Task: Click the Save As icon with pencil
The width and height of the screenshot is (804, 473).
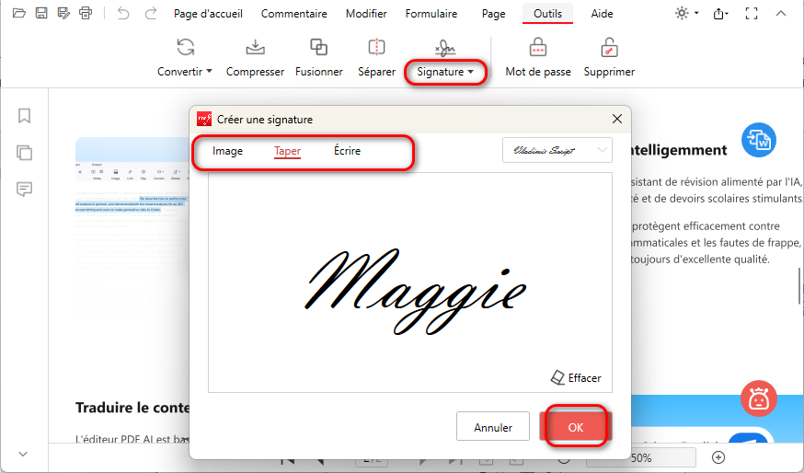Action: (x=63, y=13)
